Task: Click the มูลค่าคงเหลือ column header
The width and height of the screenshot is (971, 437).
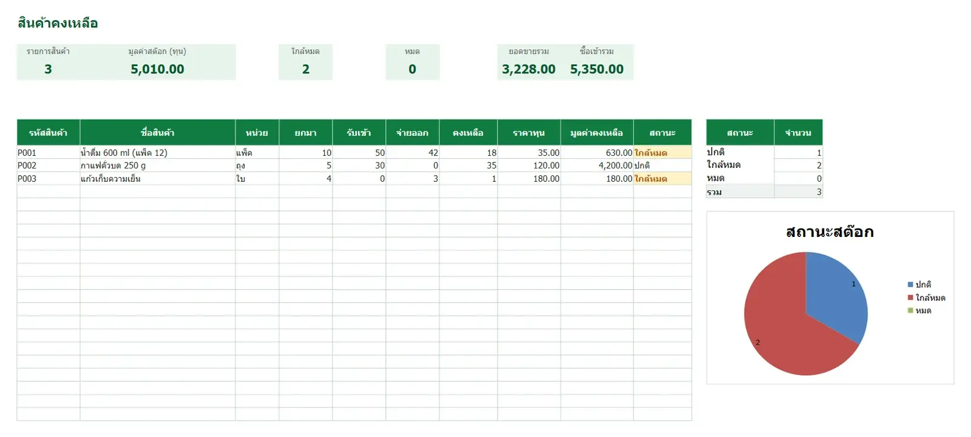Action: pos(597,132)
